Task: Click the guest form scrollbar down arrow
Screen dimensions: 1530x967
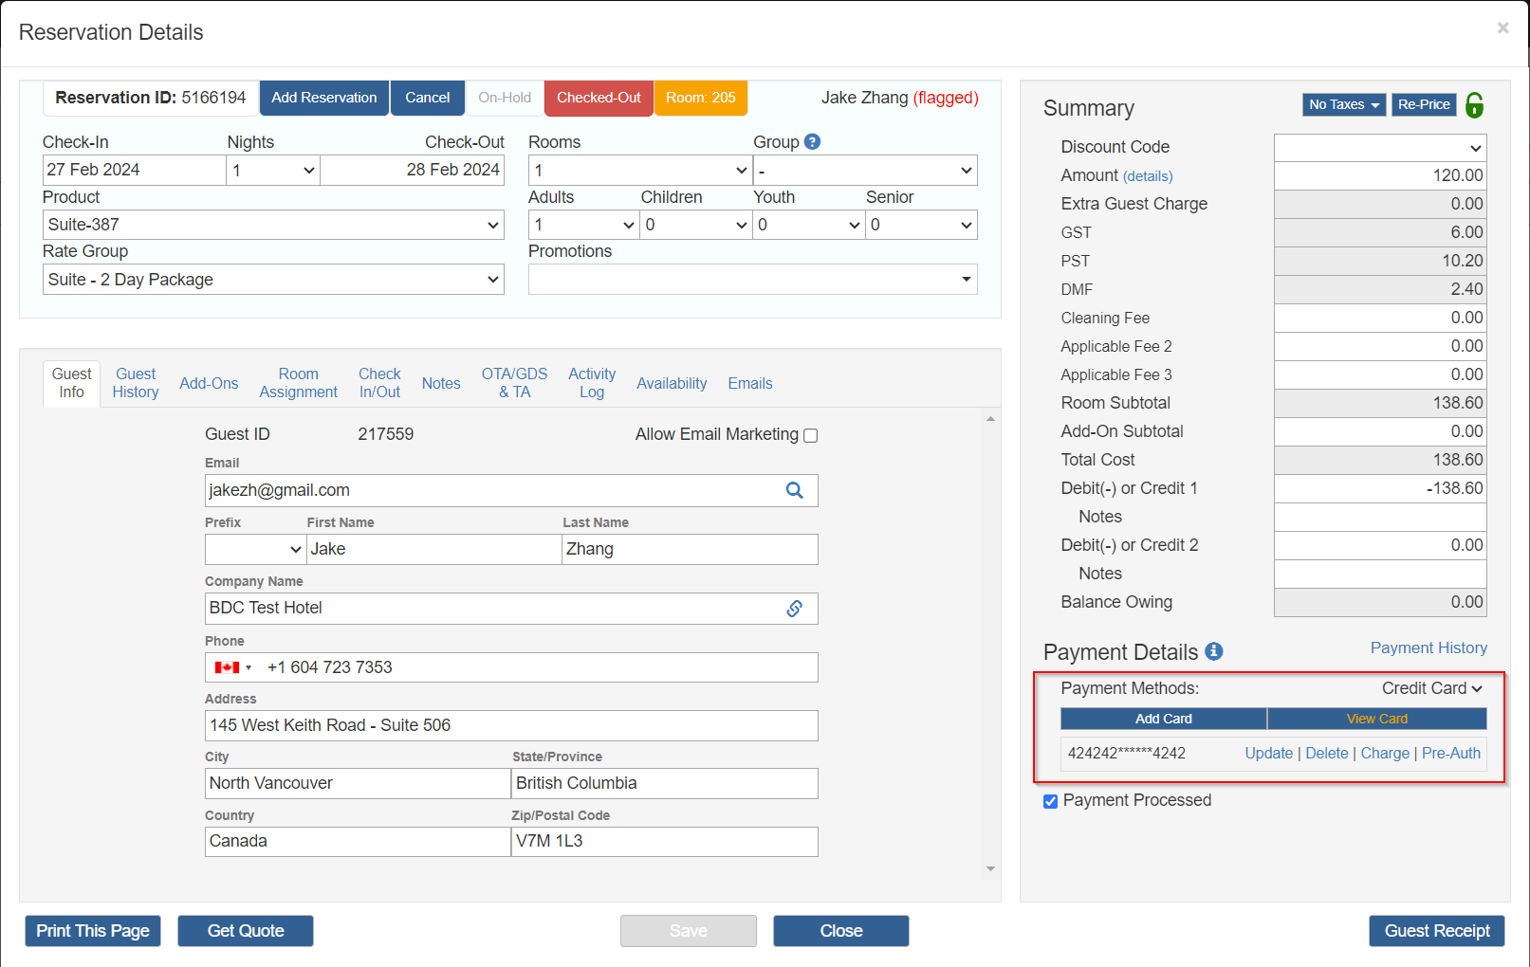Action: pyautogui.click(x=990, y=868)
